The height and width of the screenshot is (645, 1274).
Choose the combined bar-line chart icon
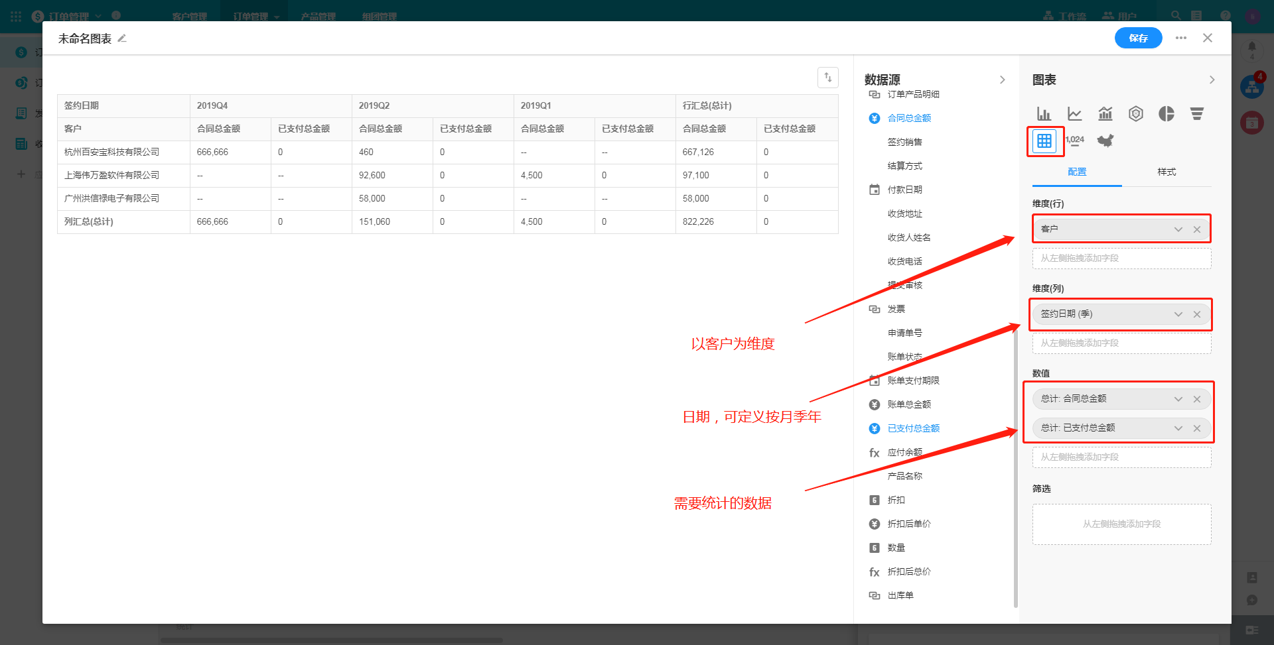(x=1105, y=114)
